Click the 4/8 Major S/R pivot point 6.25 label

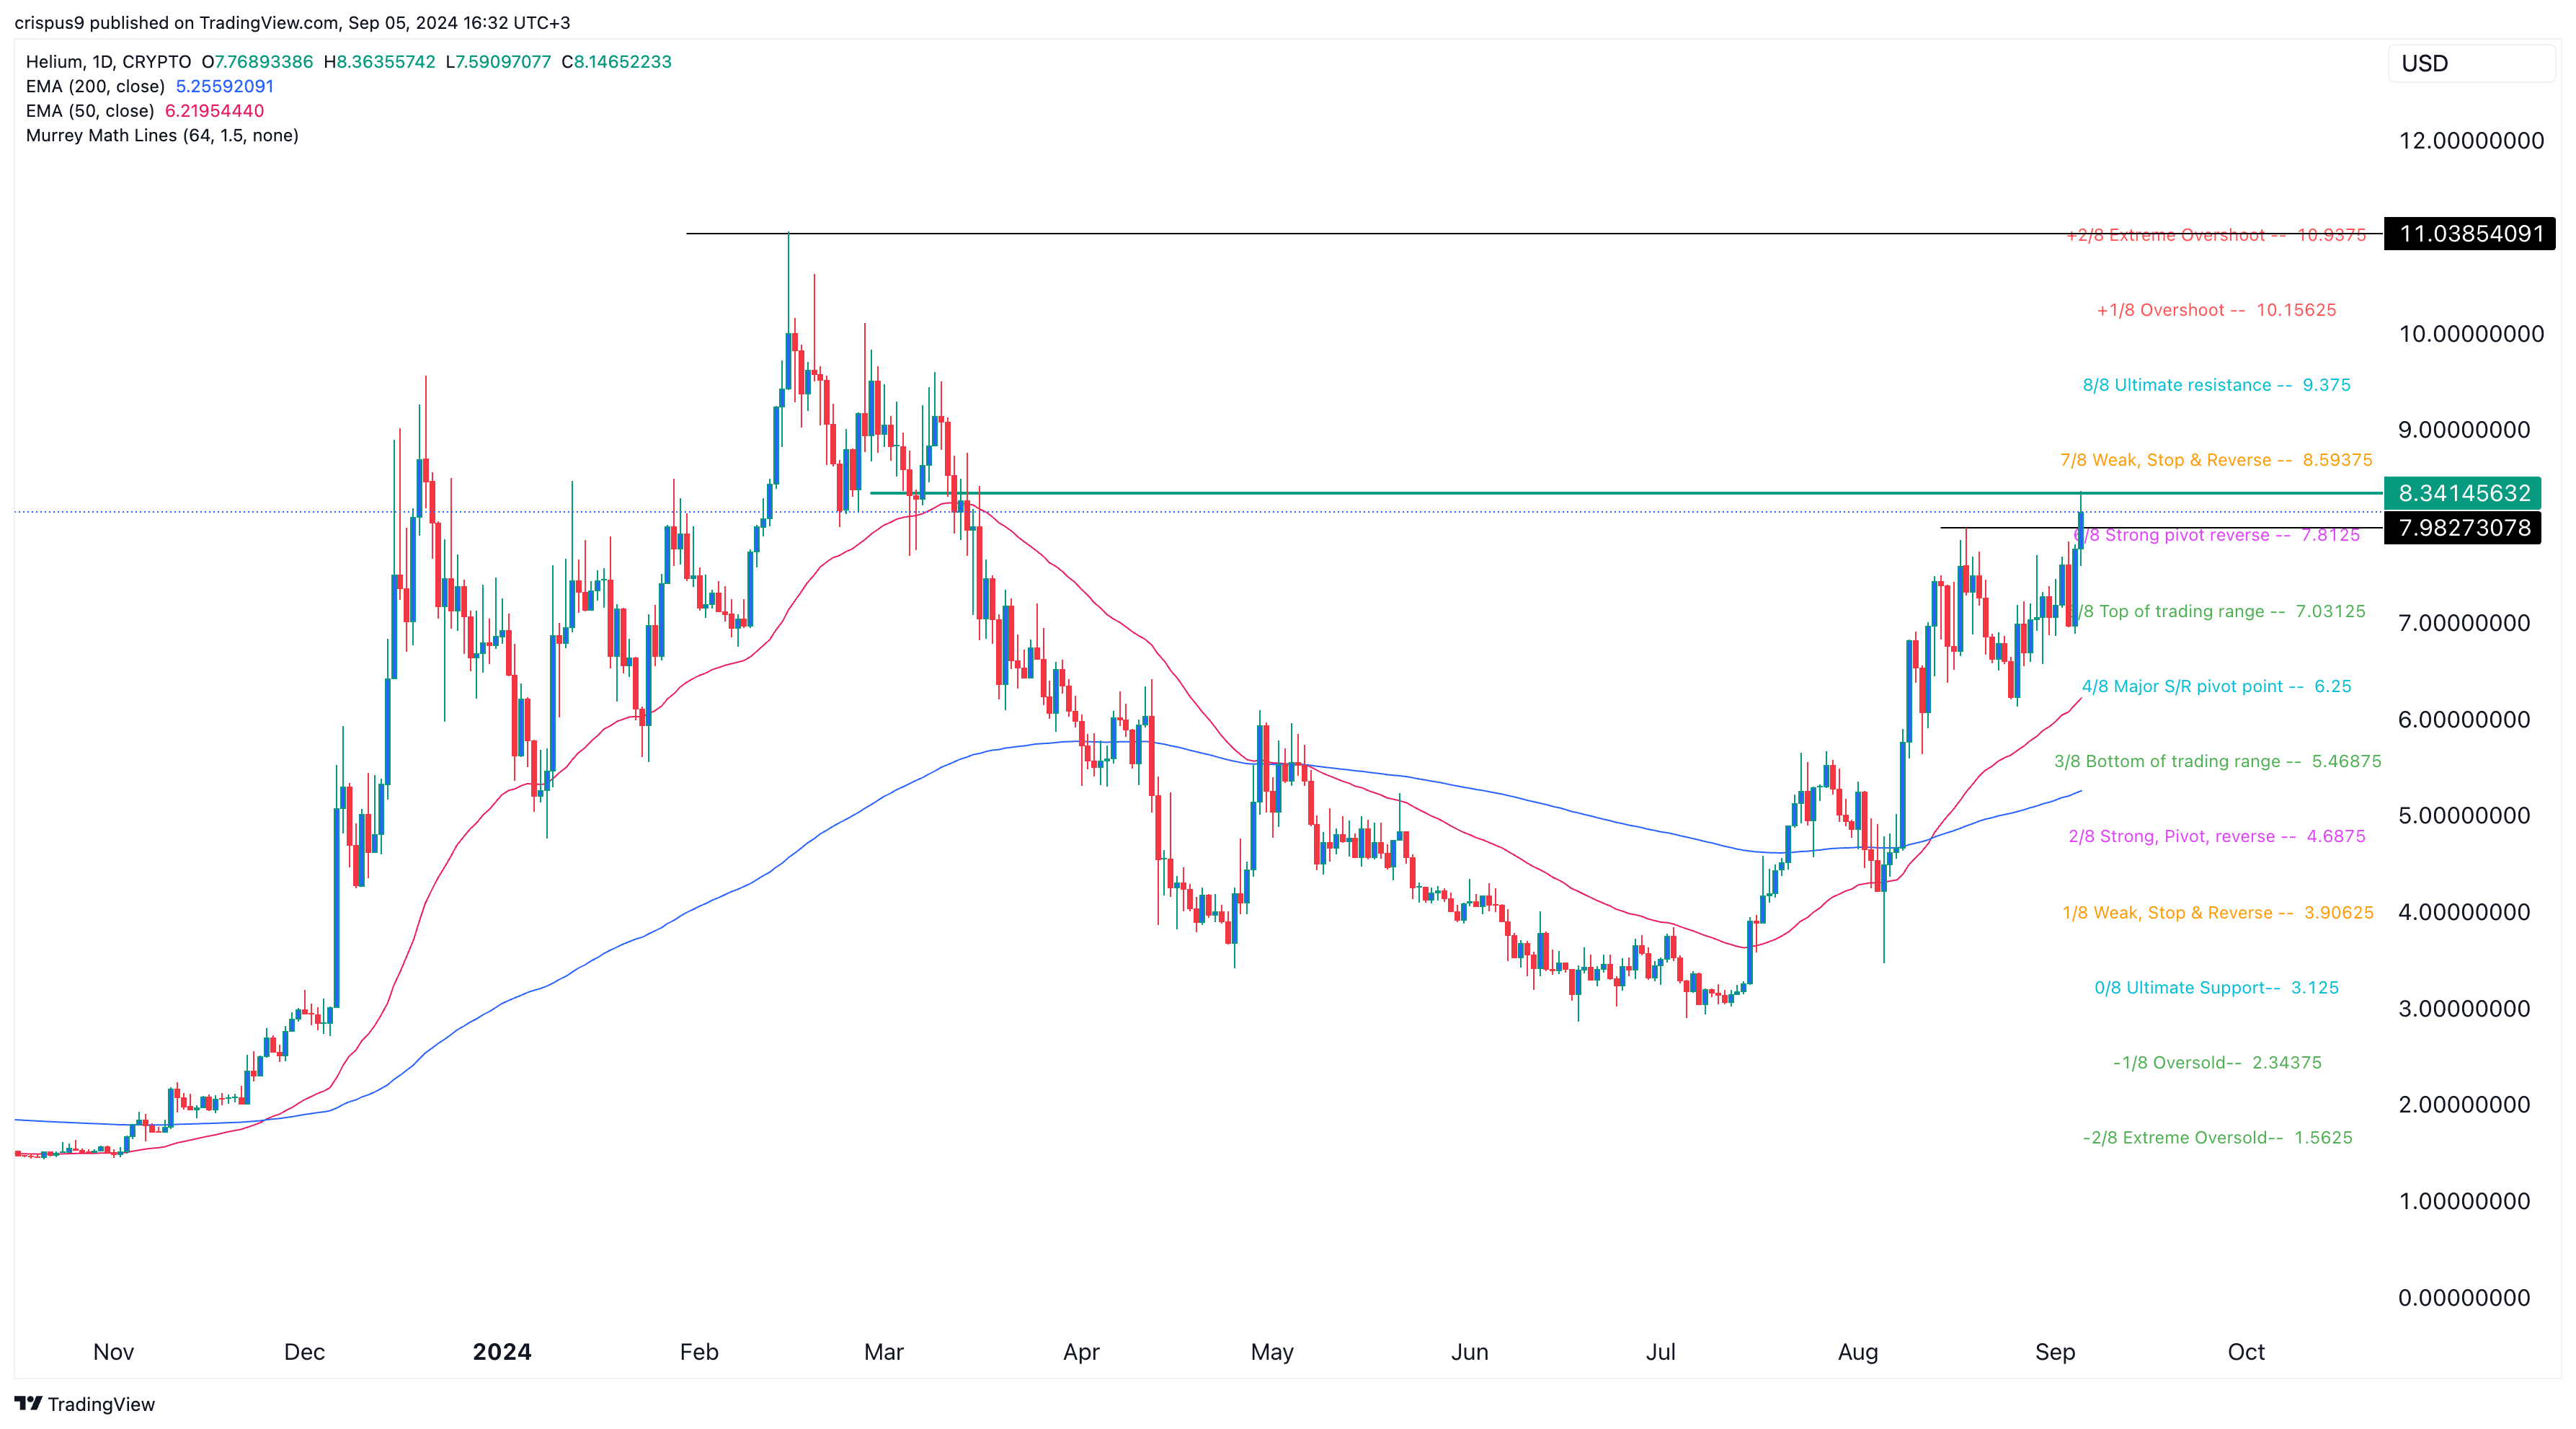(2216, 686)
